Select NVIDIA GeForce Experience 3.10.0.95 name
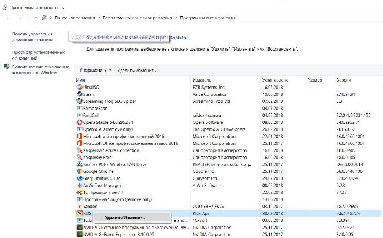 pyautogui.click(x=119, y=234)
